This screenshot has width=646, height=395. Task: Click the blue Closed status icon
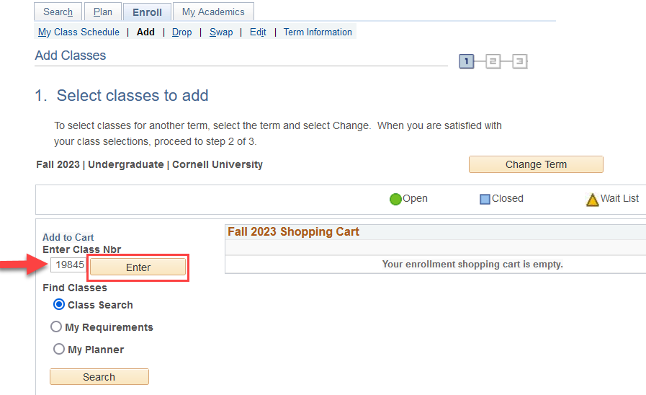coord(485,200)
